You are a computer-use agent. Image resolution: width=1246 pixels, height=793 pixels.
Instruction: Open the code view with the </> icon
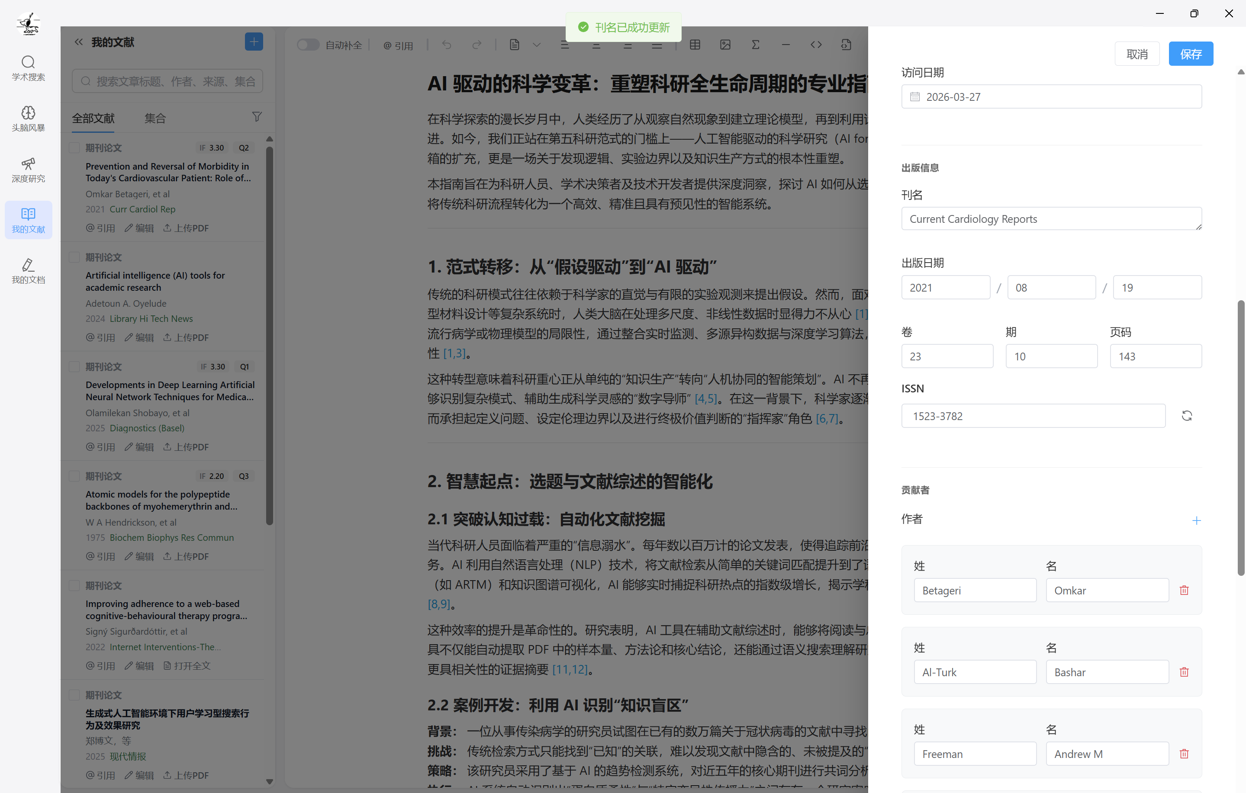tap(816, 45)
